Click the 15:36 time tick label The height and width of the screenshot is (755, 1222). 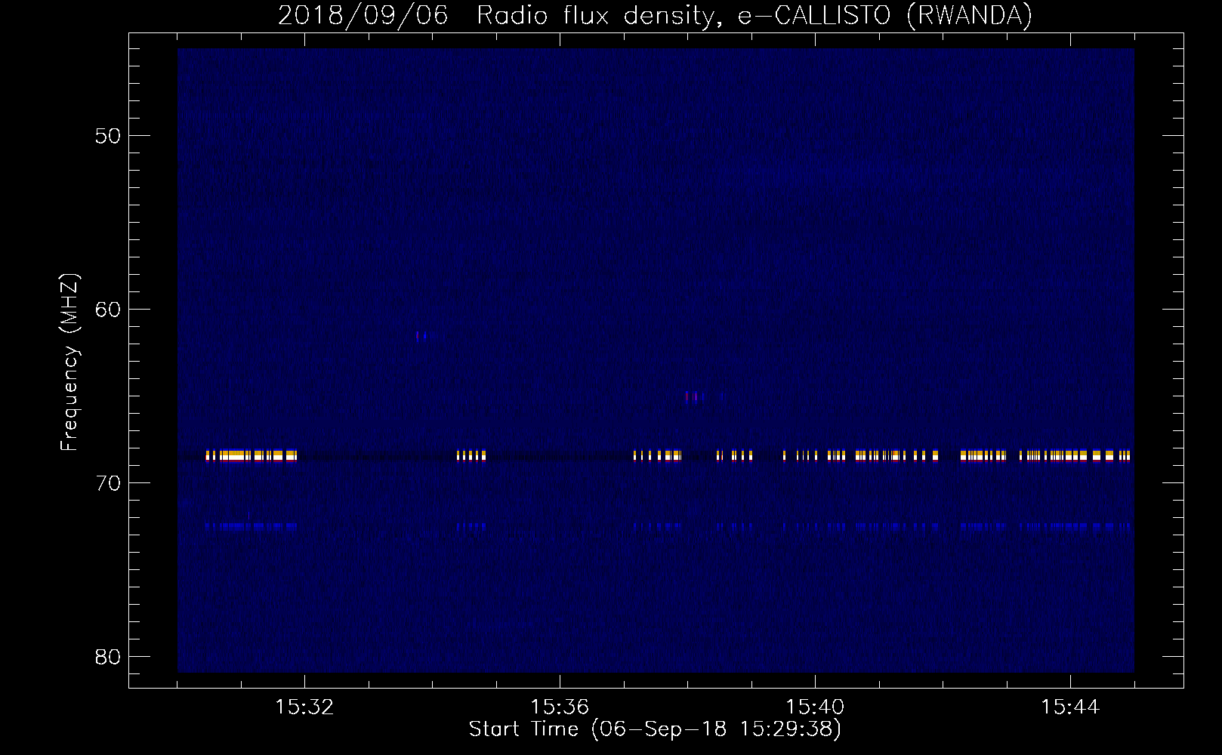pos(560,707)
